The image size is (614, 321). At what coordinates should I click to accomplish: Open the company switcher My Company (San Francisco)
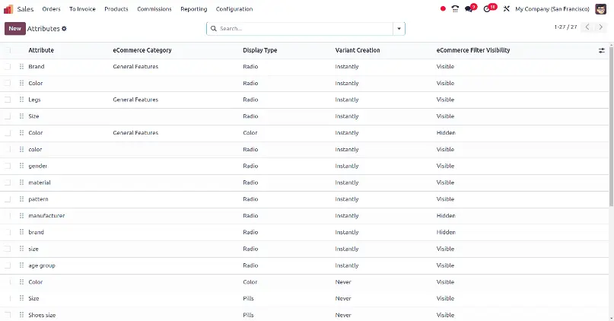(552, 9)
